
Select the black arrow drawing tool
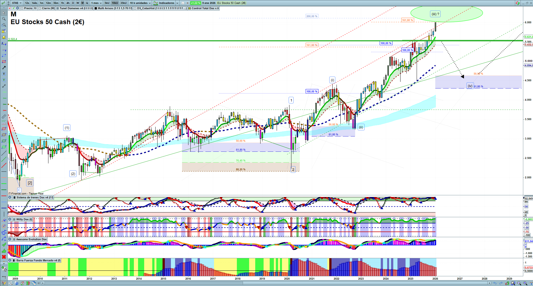[x=4, y=68]
